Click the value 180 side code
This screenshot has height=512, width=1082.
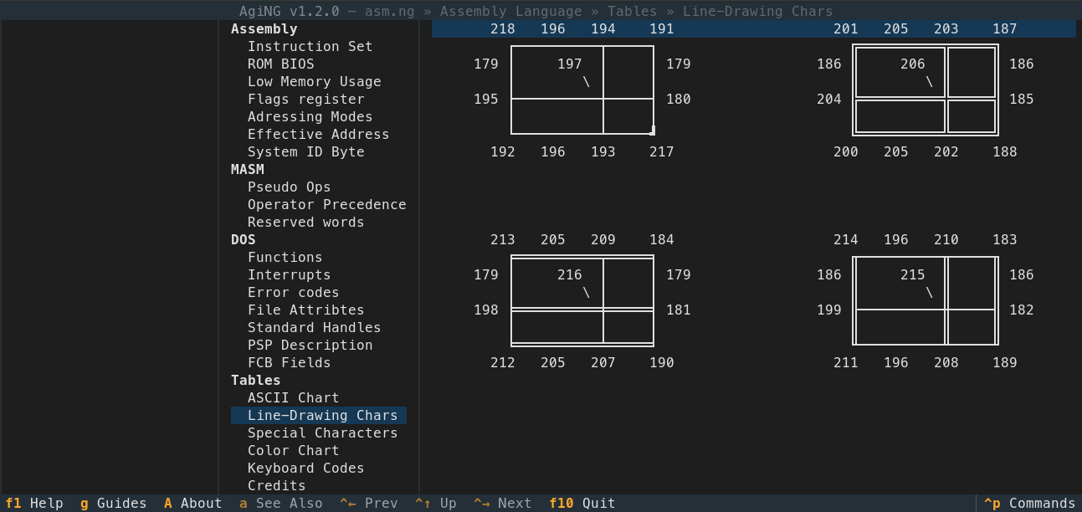point(679,100)
